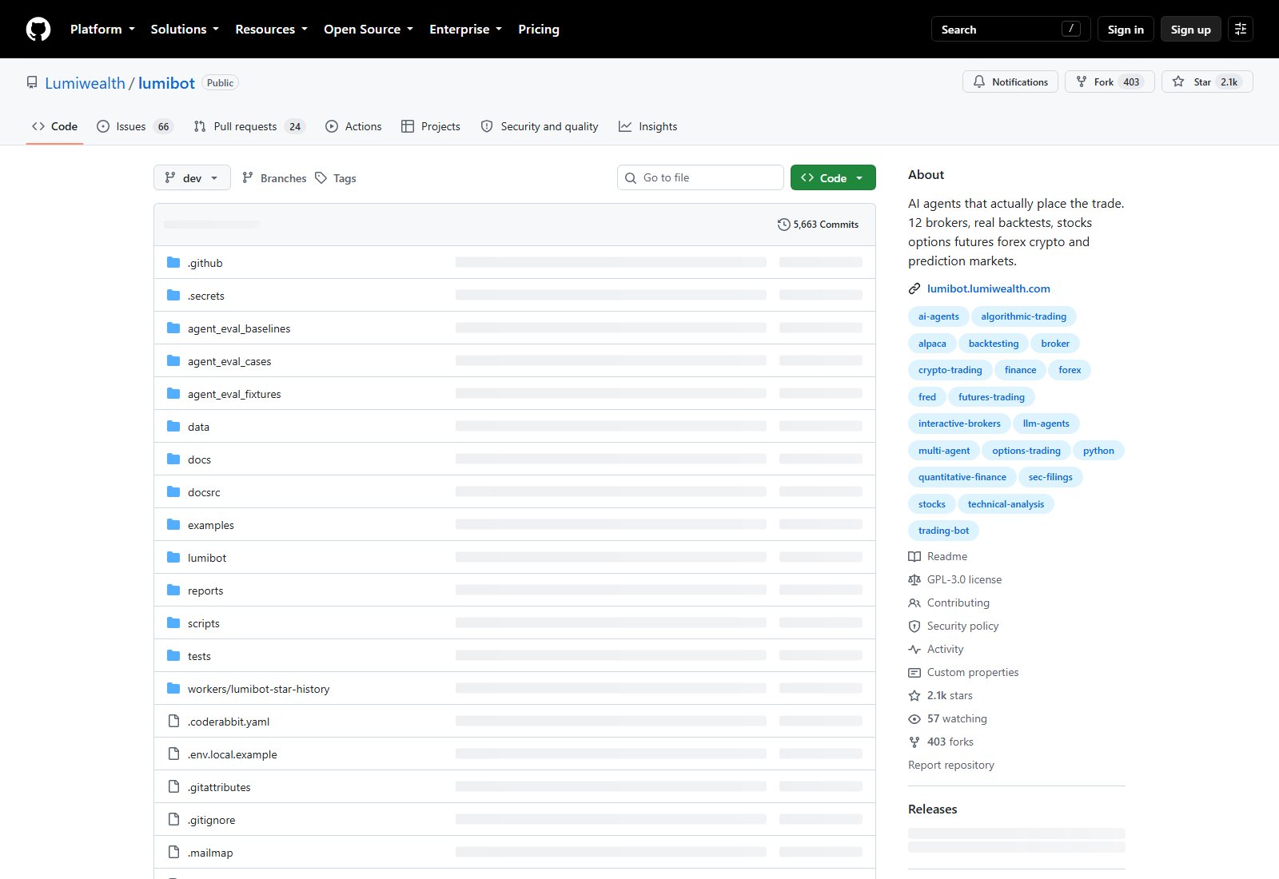
Task: Click the star icon beside 2.1k stars
Action: point(914,695)
